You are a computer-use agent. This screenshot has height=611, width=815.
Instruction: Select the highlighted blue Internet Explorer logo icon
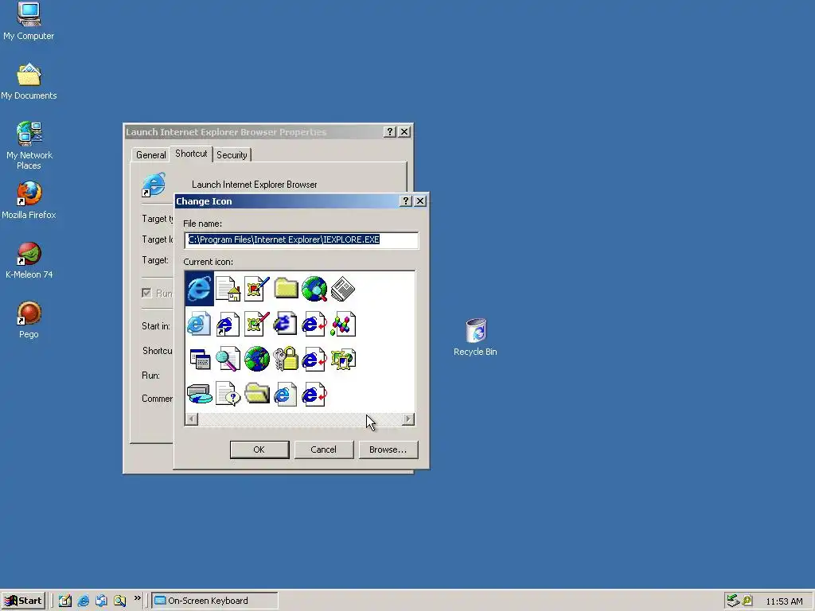199,288
